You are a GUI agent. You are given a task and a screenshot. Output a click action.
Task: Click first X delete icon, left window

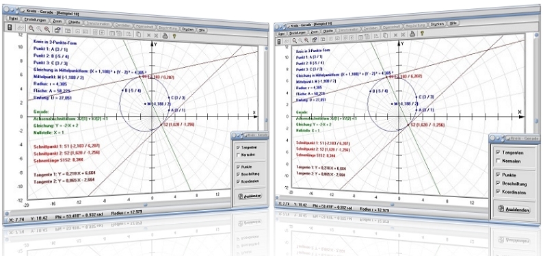pos(148,36)
